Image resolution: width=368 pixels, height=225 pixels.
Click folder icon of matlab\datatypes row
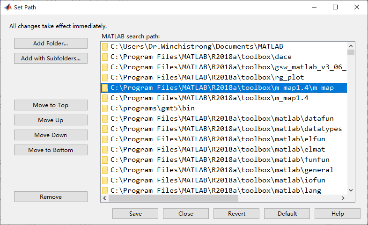tap(105, 129)
